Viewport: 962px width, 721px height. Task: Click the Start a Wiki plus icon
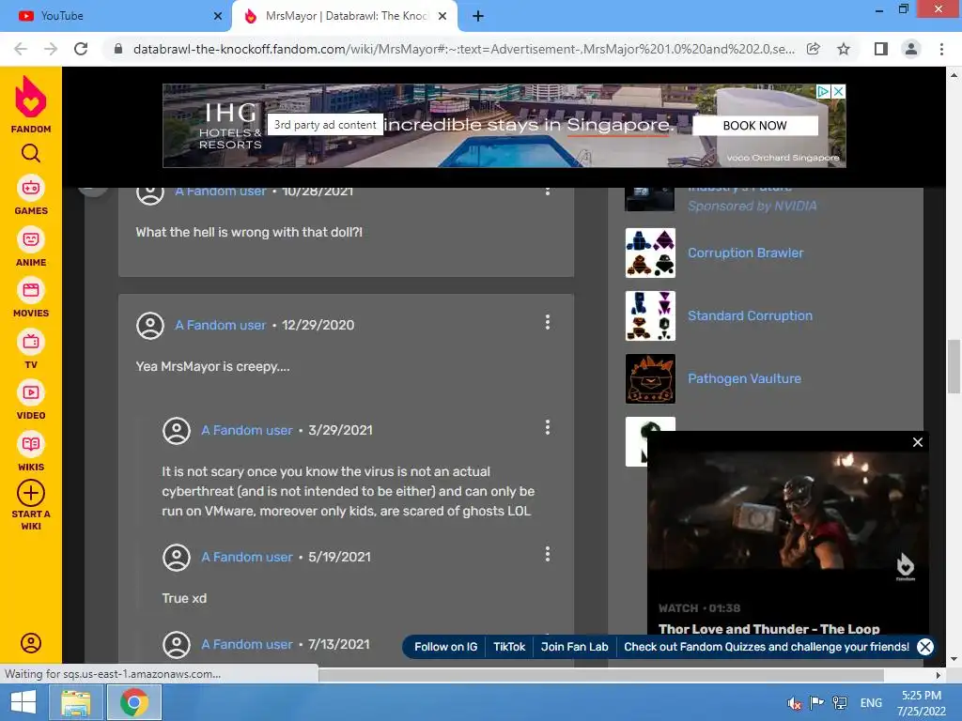[x=31, y=493]
